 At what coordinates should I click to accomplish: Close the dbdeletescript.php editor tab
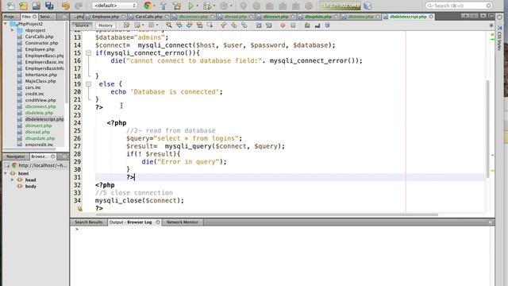431,17
